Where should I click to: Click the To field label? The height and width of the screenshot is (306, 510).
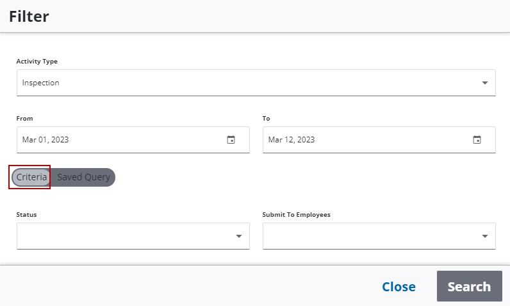267,119
